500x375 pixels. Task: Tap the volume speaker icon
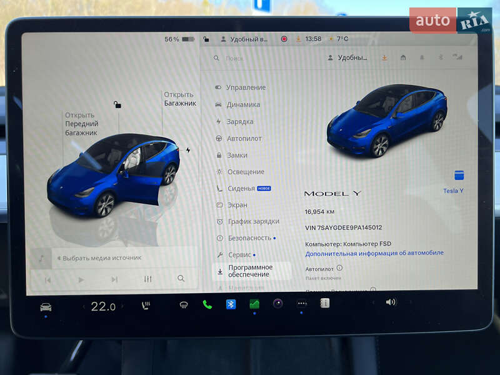coord(391,303)
